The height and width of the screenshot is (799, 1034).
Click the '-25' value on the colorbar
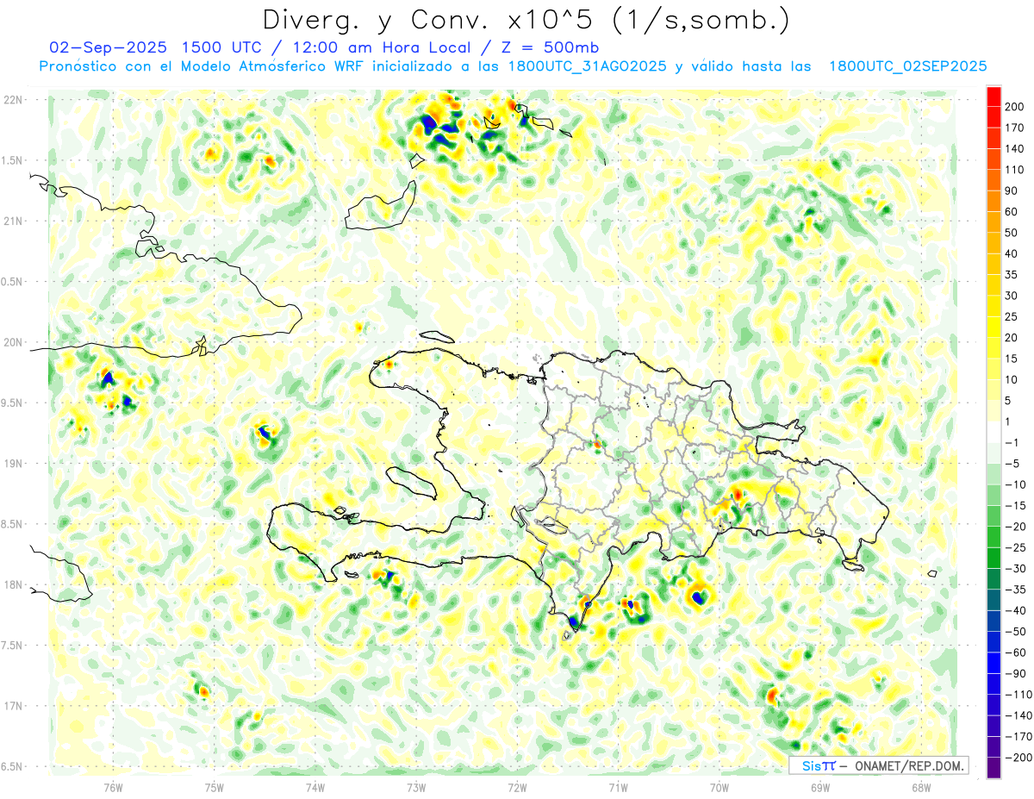[1014, 547]
